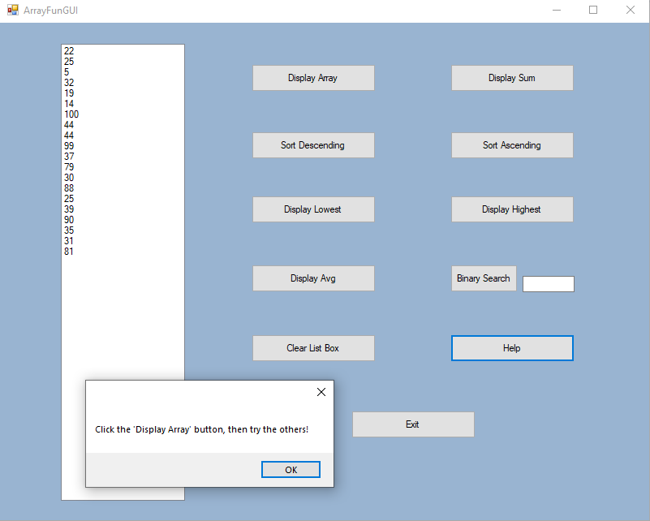The height and width of the screenshot is (521, 650).
Task: Select list item 99
Action: [x=123, y=146]
